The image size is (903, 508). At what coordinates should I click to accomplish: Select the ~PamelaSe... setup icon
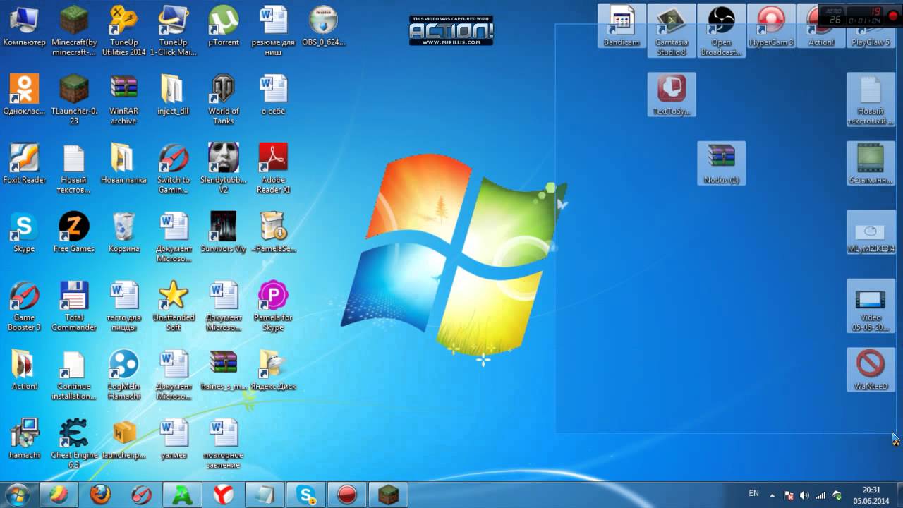click(273, 232)
